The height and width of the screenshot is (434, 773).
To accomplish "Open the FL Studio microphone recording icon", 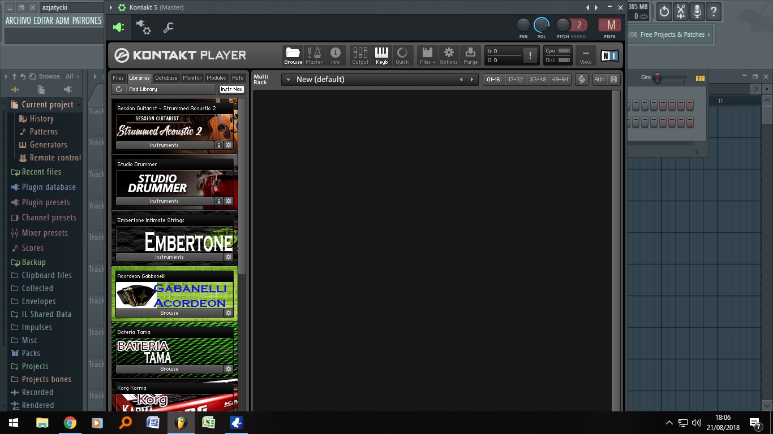I will click(697, 11).
